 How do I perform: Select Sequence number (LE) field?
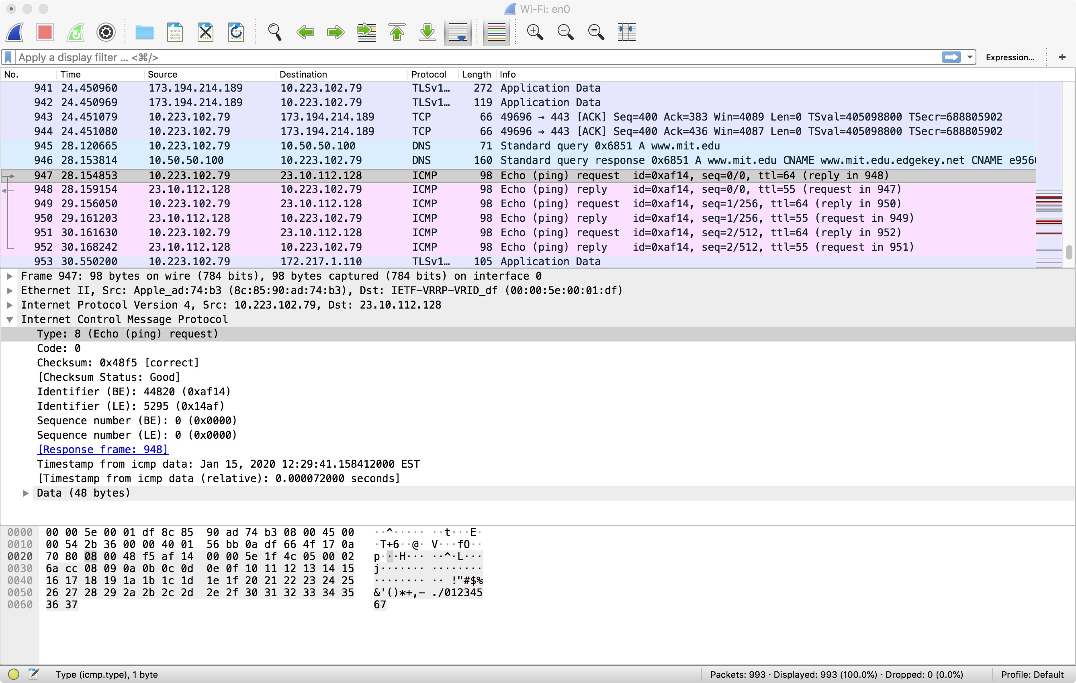point(137,435)
